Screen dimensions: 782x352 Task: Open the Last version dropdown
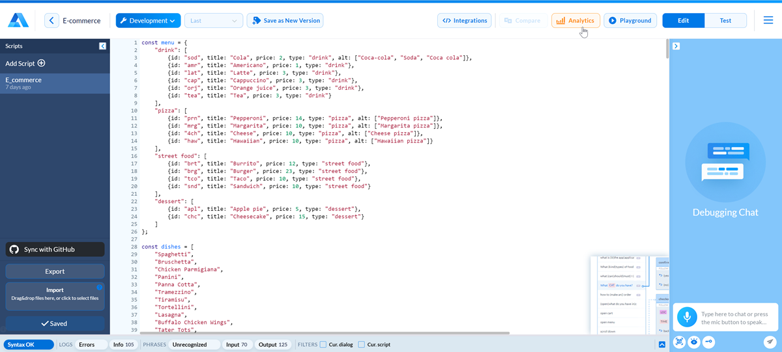tap(214, 21)
